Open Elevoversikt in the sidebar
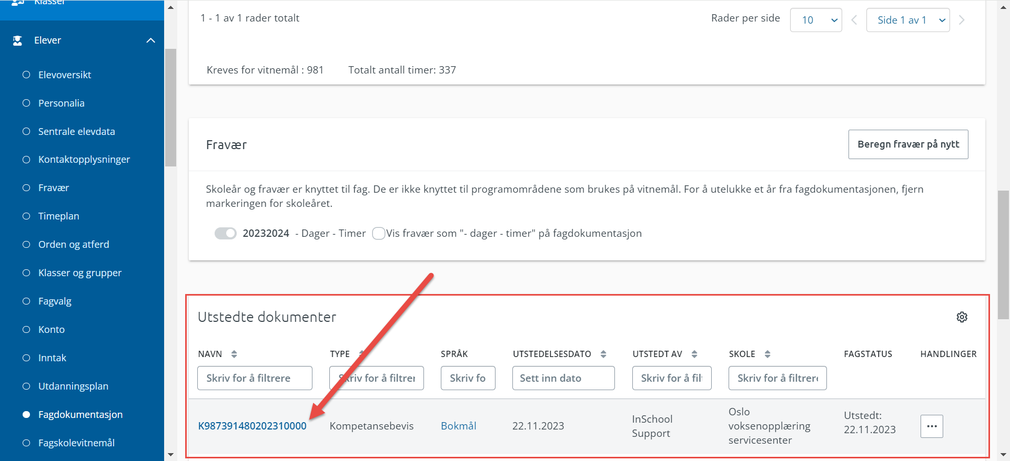 pos(65,75)
